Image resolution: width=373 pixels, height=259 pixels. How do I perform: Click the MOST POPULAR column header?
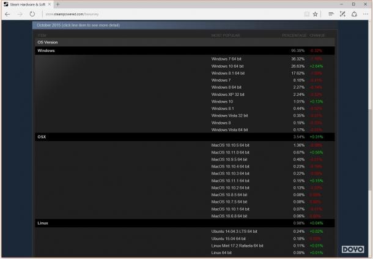(226, 35)
